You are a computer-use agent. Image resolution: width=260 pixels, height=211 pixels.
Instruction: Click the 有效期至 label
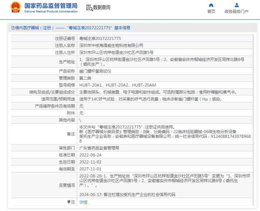coord(67,169)
